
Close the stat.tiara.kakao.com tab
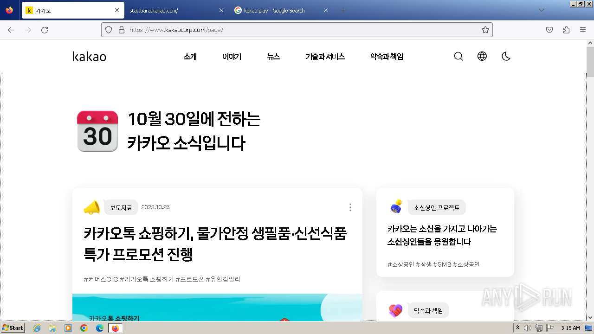pyautogui.click(x=221, y=10)
